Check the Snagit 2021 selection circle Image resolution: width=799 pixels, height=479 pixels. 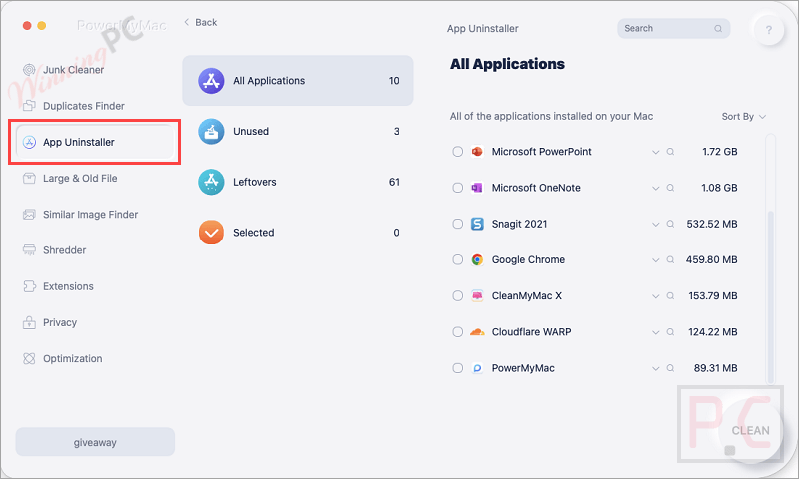[458, 224]
